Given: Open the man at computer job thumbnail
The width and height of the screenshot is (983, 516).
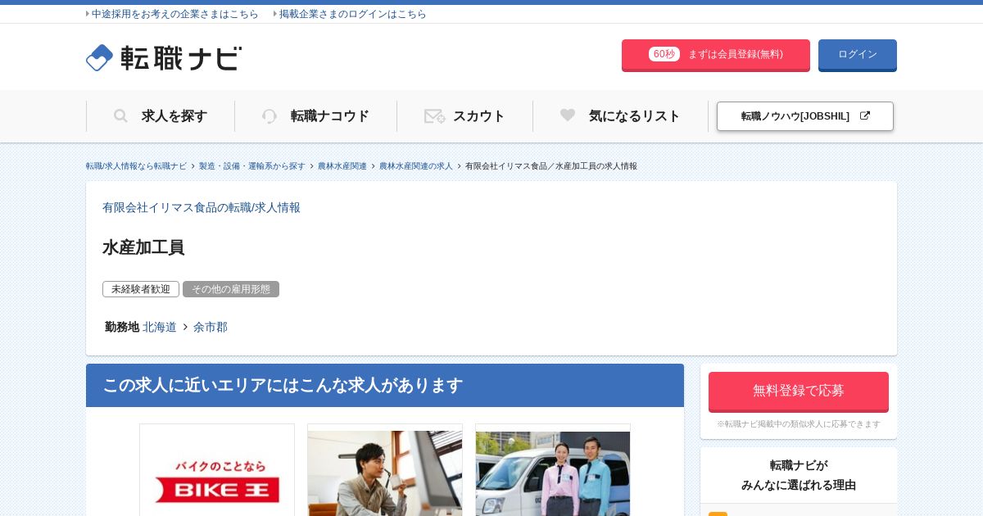Looking at the screenshot, I should [x=385, y=470].
